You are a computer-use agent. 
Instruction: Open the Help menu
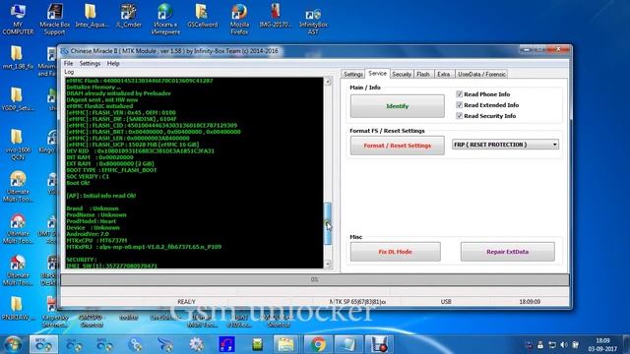pos(113,63)
